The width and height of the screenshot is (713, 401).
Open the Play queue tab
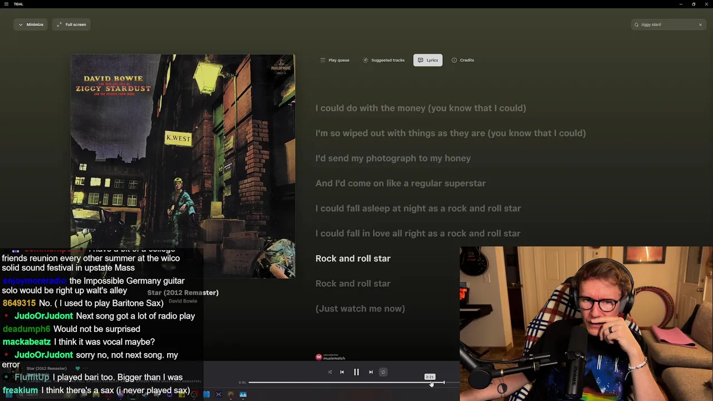pos(335,60)
